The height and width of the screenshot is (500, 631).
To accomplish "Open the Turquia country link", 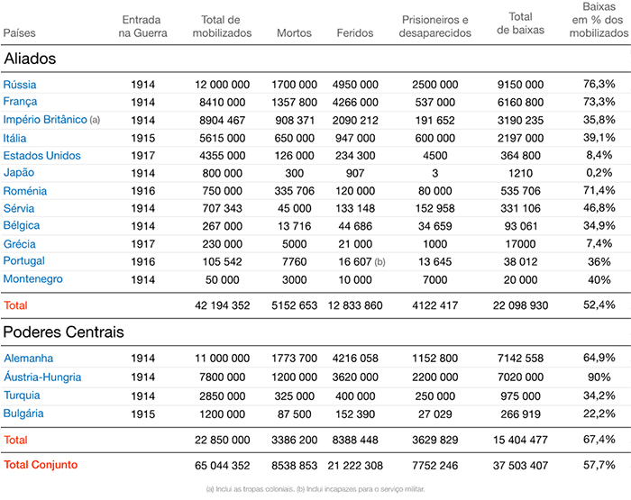I will pyautogui.click(x=24, y=395).
